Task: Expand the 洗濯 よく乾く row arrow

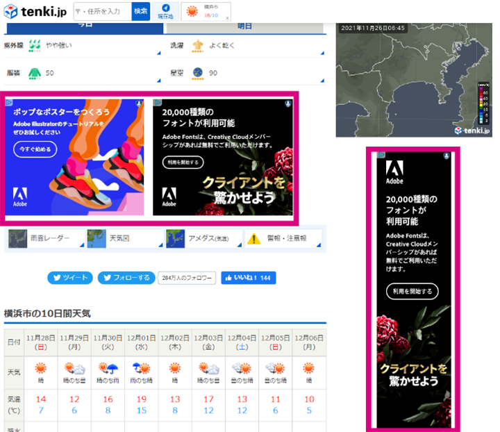Action: click(322, 53)
